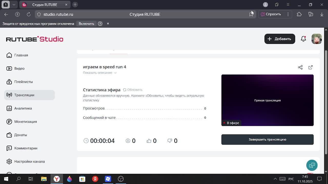Reload the page in browser

pos(29,14)
